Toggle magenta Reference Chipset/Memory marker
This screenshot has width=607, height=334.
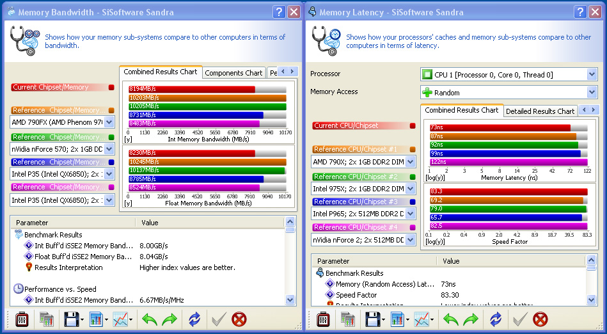(111, 187)
